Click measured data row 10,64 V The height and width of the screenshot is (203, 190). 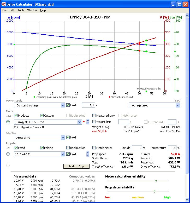(54, 193)
